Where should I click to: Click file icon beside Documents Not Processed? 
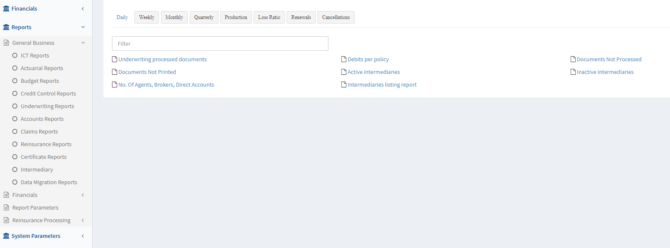point(573,59)
